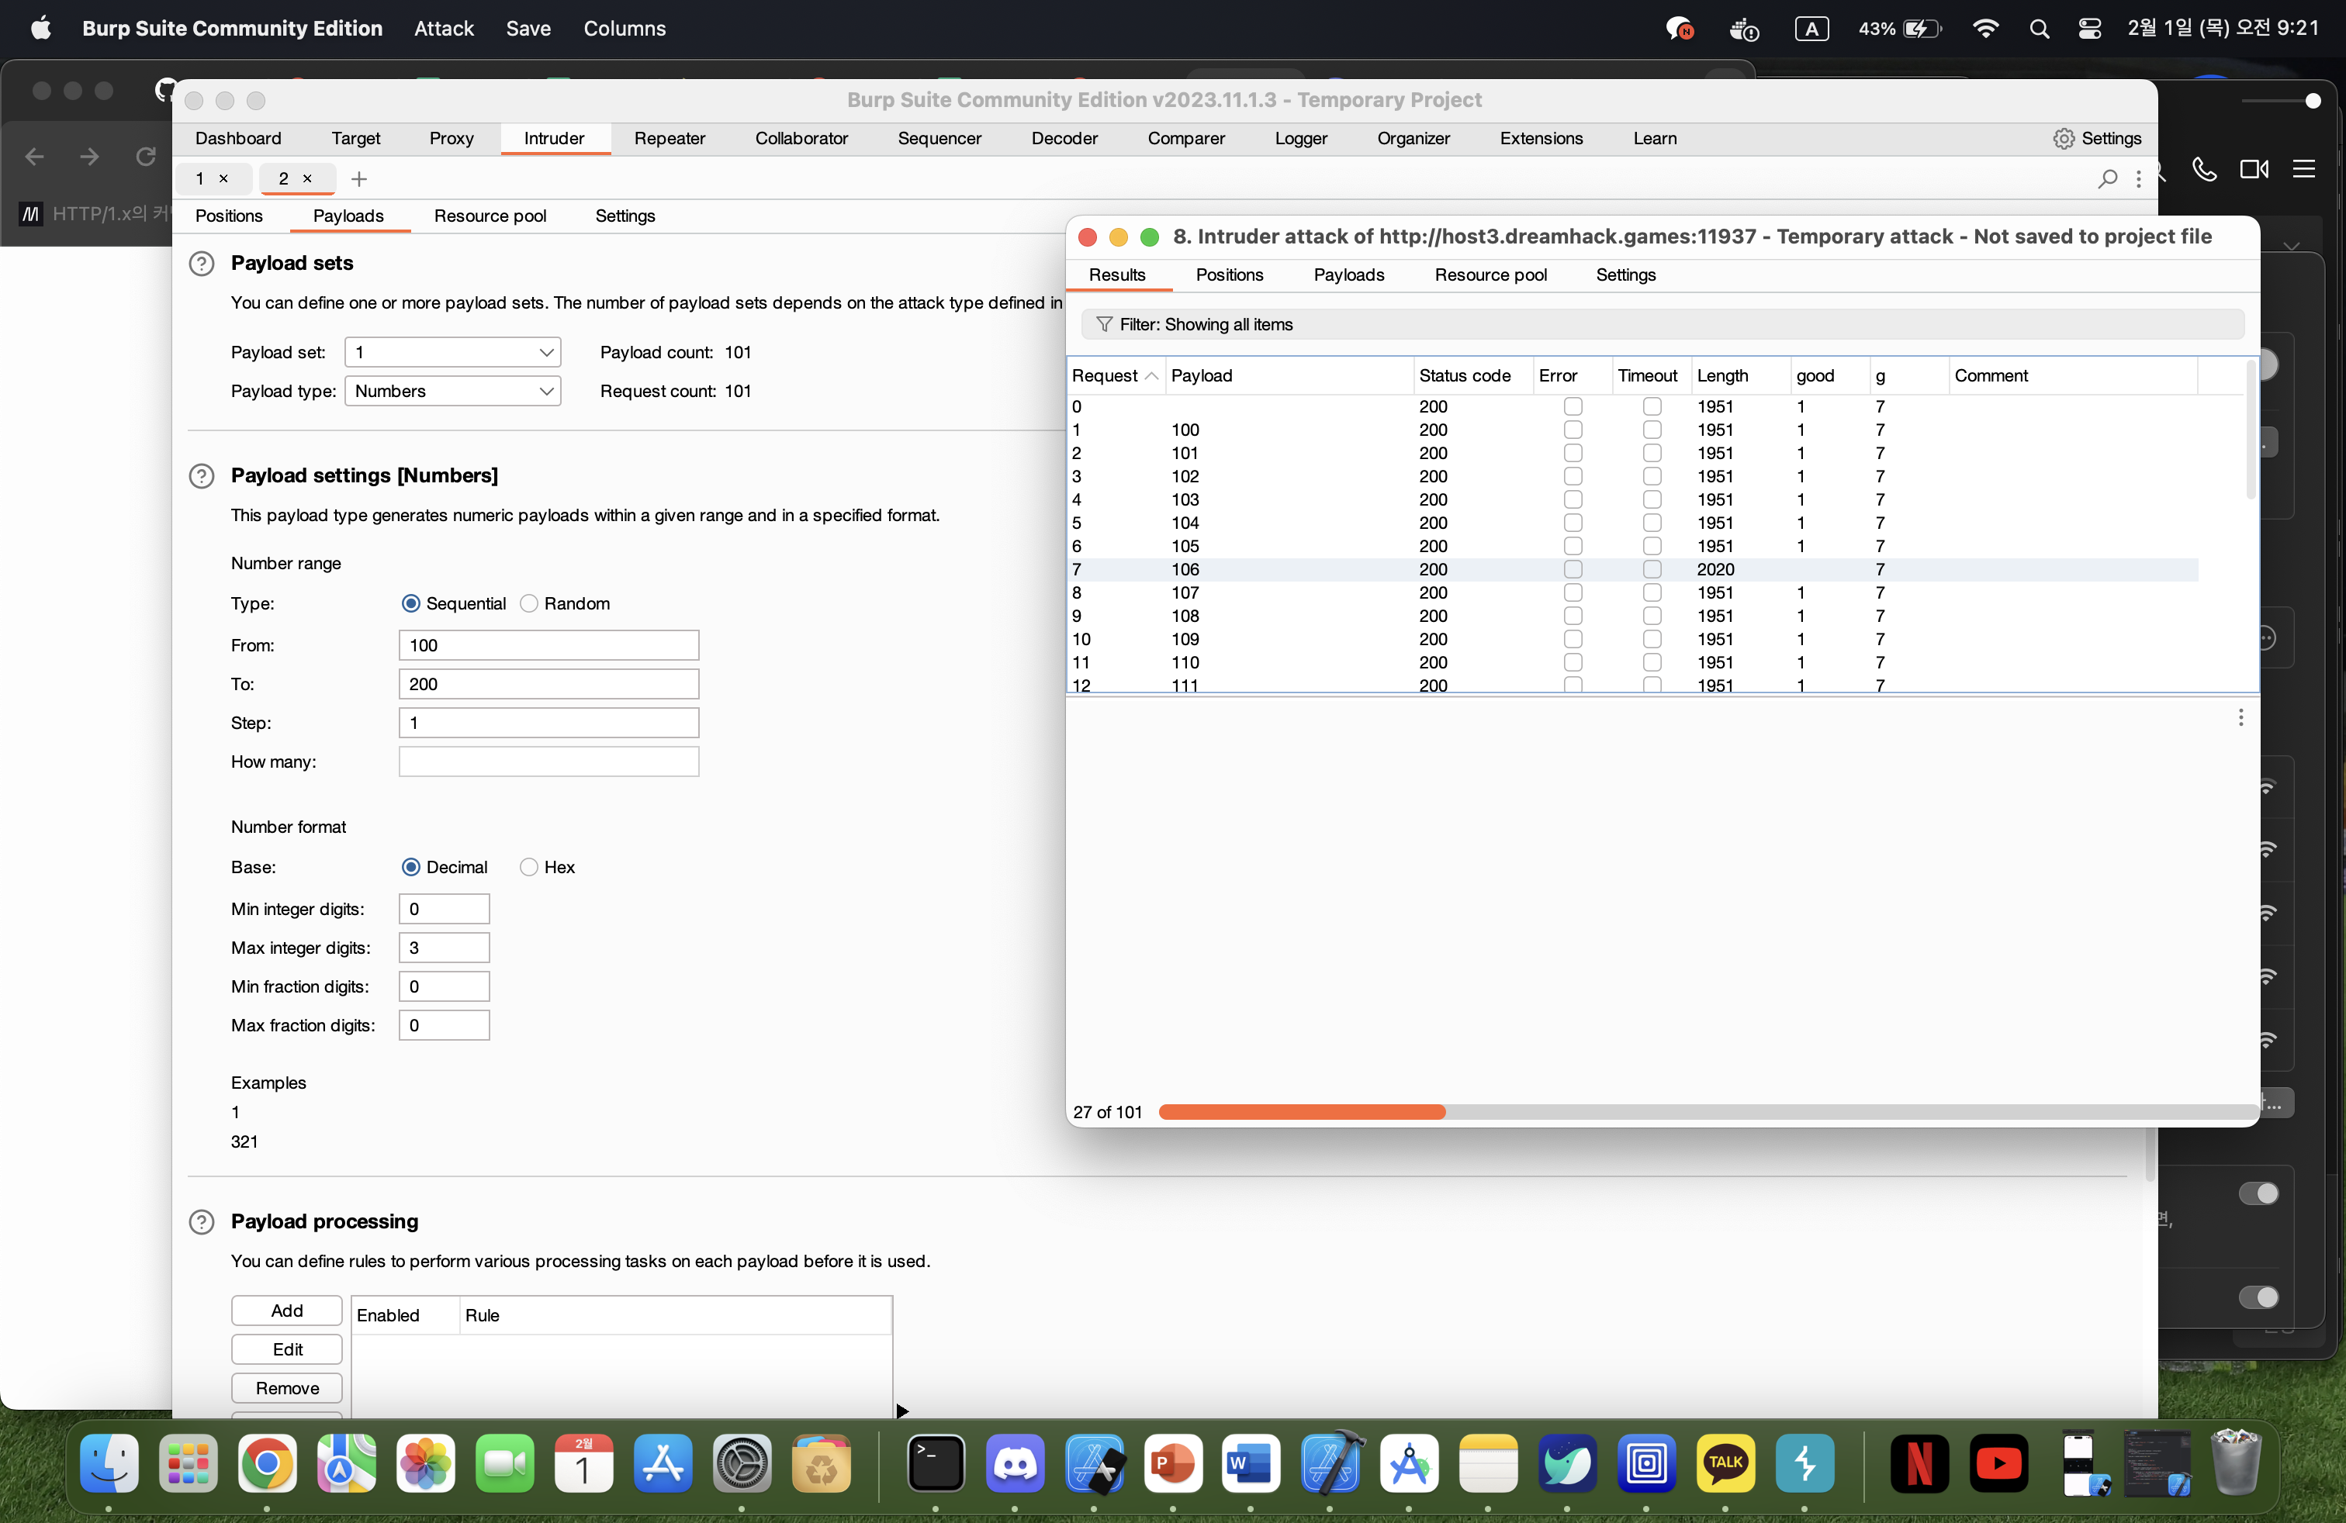Tick Timeout checkbox for request 0

(1652, 407)
